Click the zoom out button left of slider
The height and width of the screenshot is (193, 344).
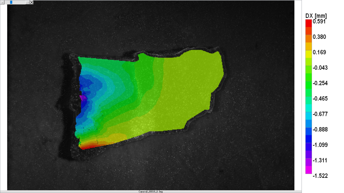2,2
